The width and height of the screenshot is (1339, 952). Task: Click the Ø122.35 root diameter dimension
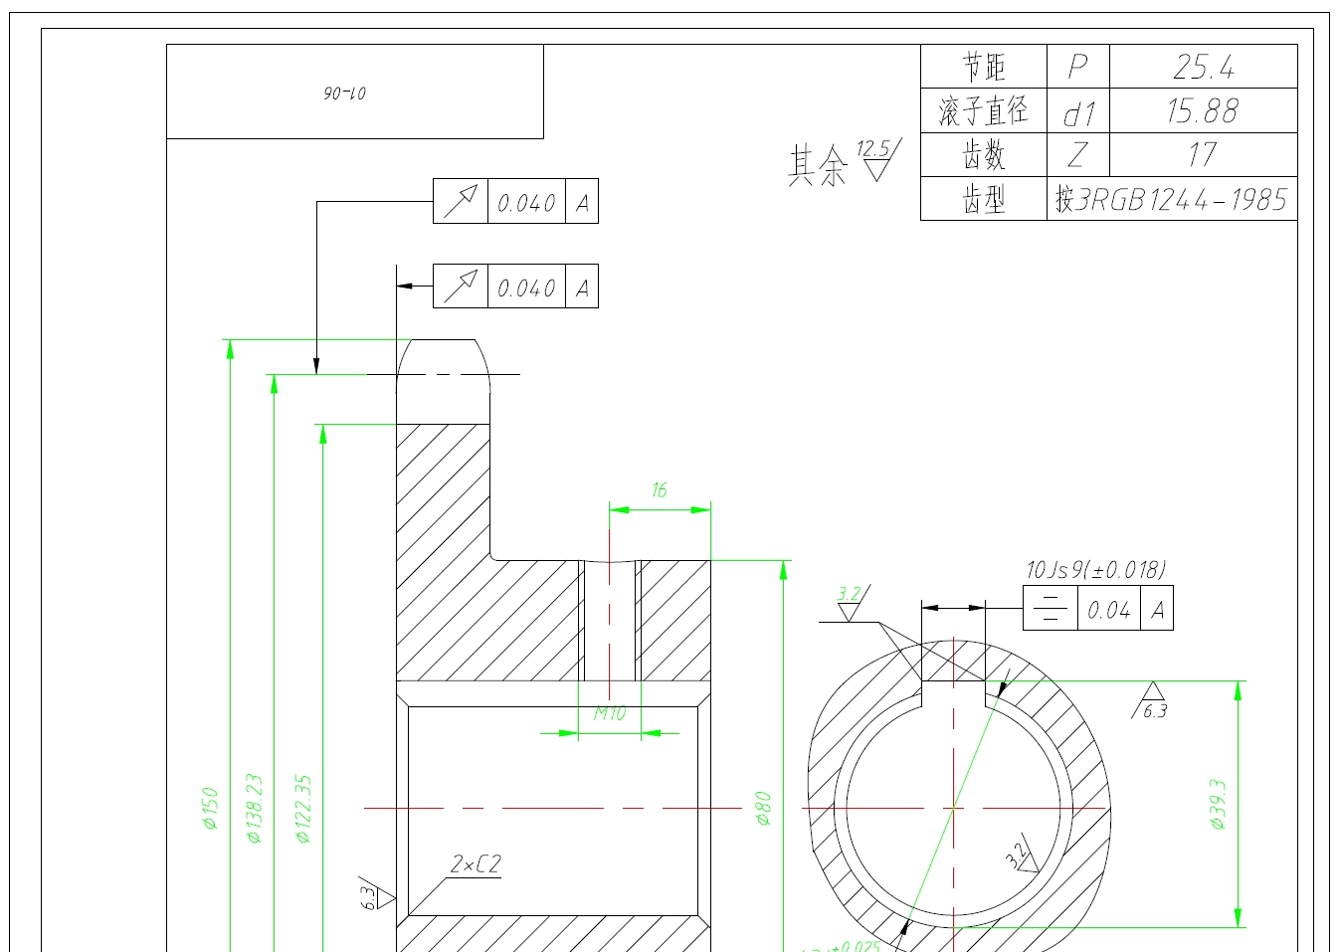(303, 809)
